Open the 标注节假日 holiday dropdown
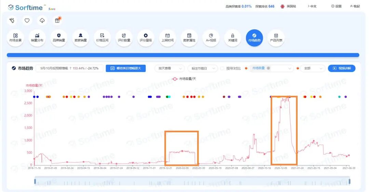 203,68
